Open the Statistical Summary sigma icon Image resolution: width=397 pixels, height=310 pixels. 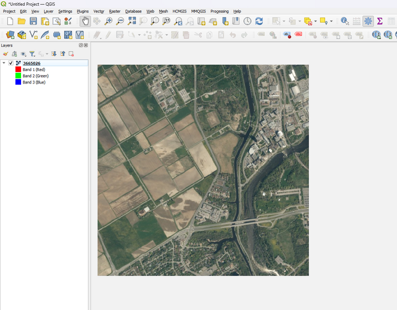(379, 22)
